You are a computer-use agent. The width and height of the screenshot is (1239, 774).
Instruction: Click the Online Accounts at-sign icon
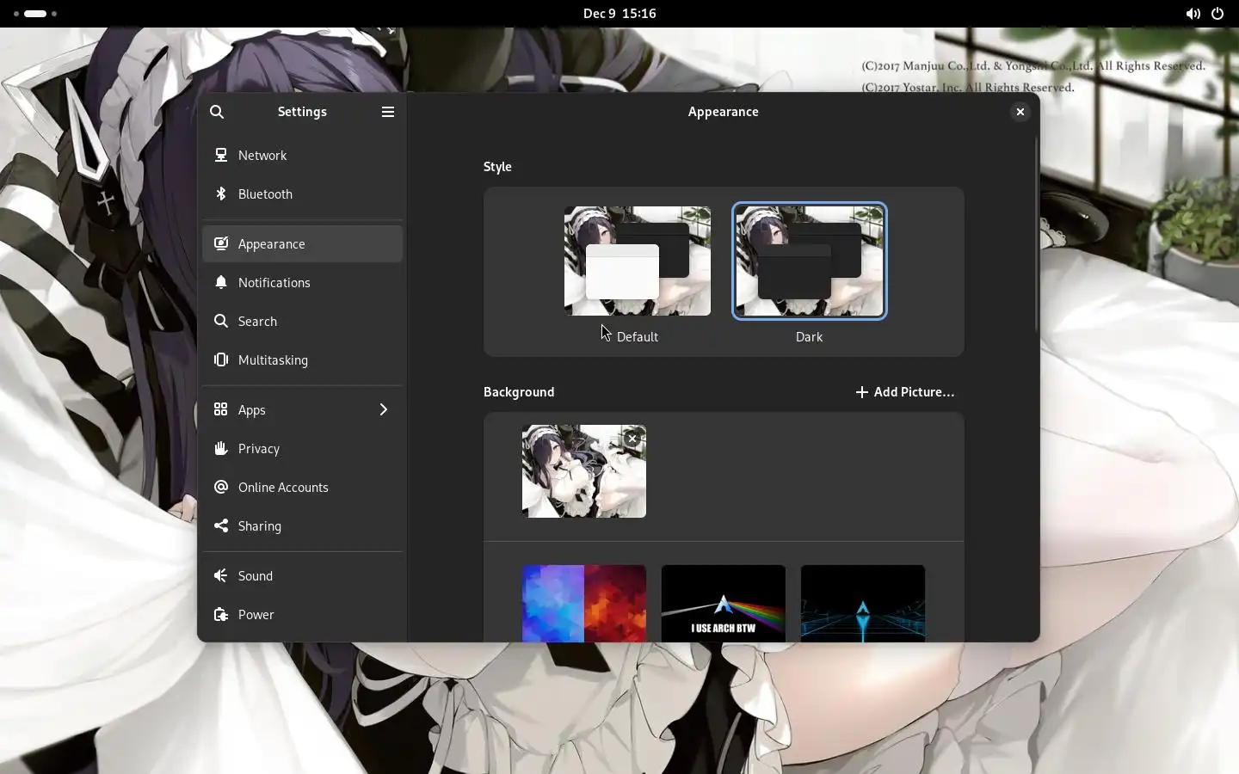[221, 487]
